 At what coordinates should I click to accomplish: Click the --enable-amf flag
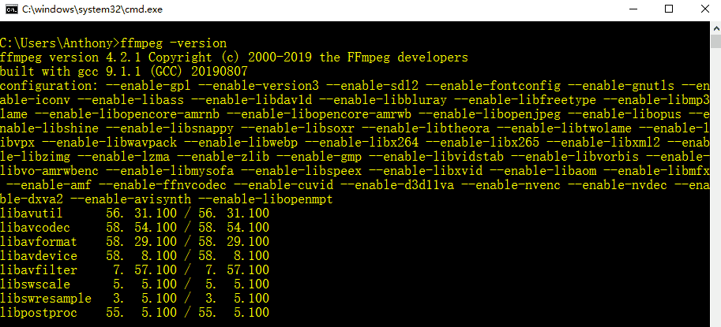pyautogui.click(x=49, y=185)
